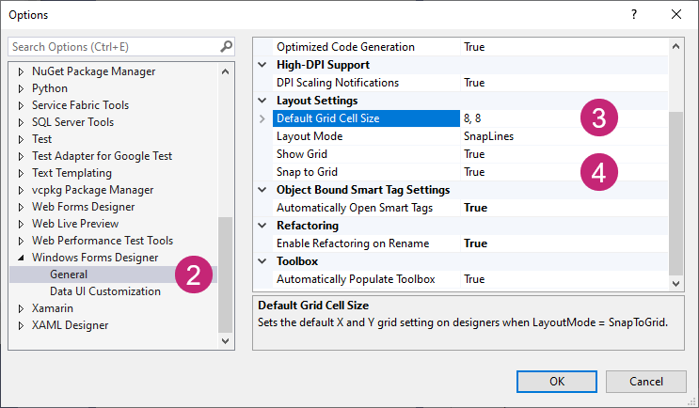Collapse the Refactoring property category
The width and height of the screenshot is (699, 408).
coord(262,226)
